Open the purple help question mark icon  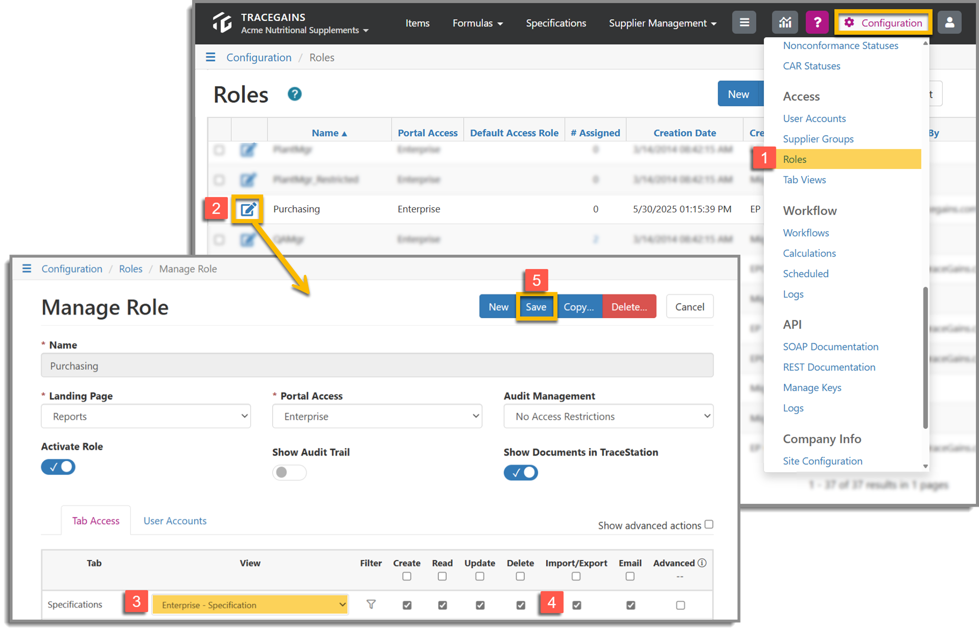pos(817,22)
